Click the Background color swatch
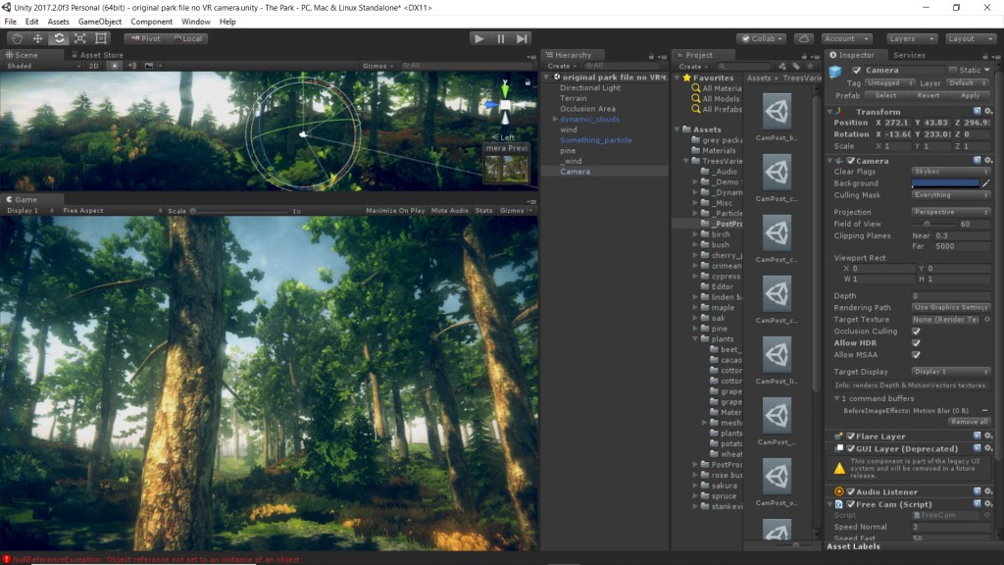 [x=945, y=183]
